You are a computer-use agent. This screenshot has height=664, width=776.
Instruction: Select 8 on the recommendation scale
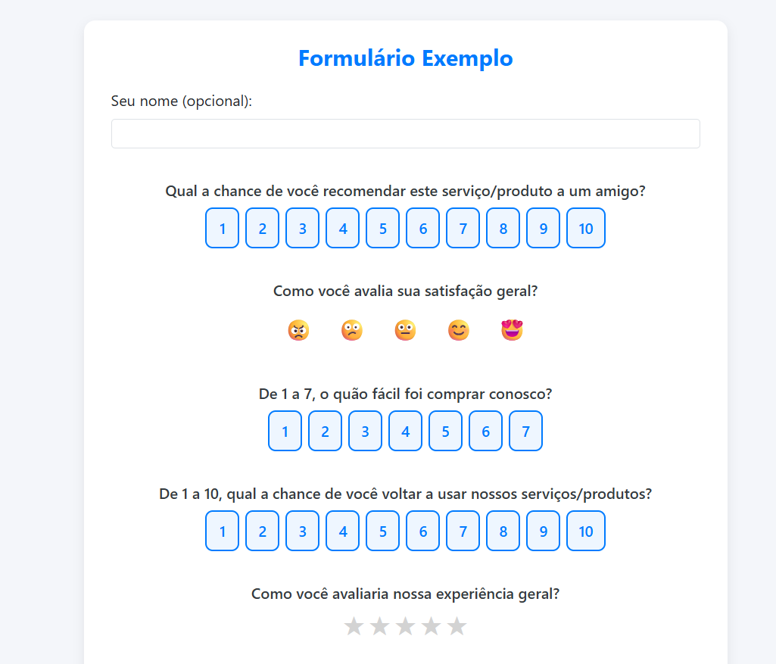[503, 228]
